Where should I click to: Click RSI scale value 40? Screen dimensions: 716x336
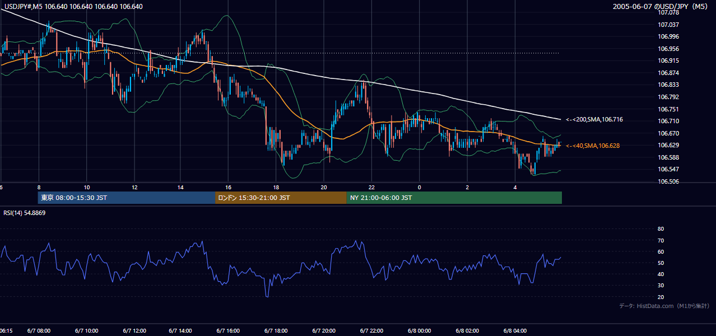tap(661, 274)
